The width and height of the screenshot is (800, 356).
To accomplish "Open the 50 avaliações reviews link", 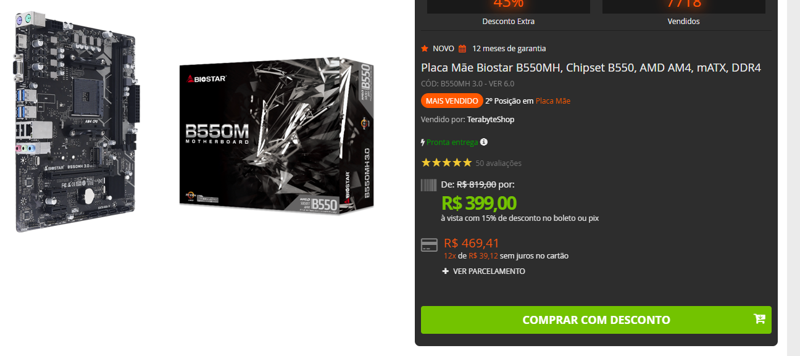I will click(x=499, y=164).
